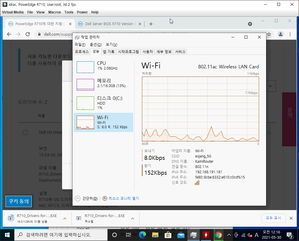
Task: Click muted volume tray icon
Action: click(250, 235)
